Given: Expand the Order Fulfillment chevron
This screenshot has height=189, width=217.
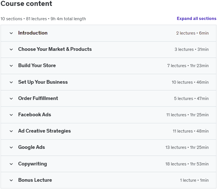Looking at the screenshot, I should coord(11,99).
